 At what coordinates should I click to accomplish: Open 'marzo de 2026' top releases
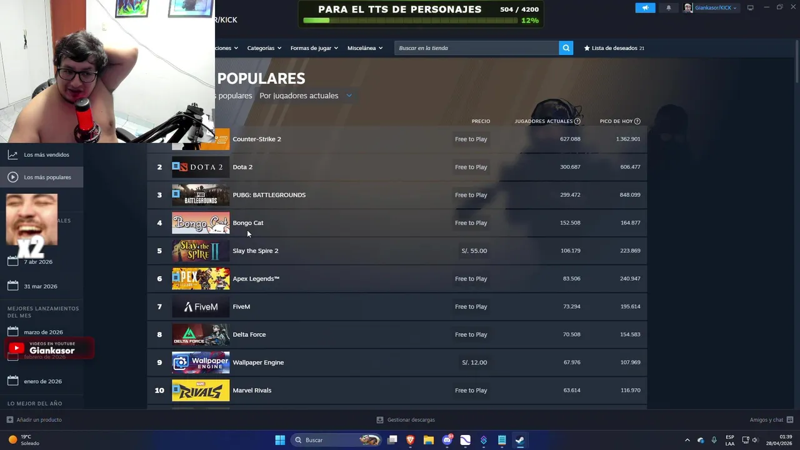[x=43, y=332]
